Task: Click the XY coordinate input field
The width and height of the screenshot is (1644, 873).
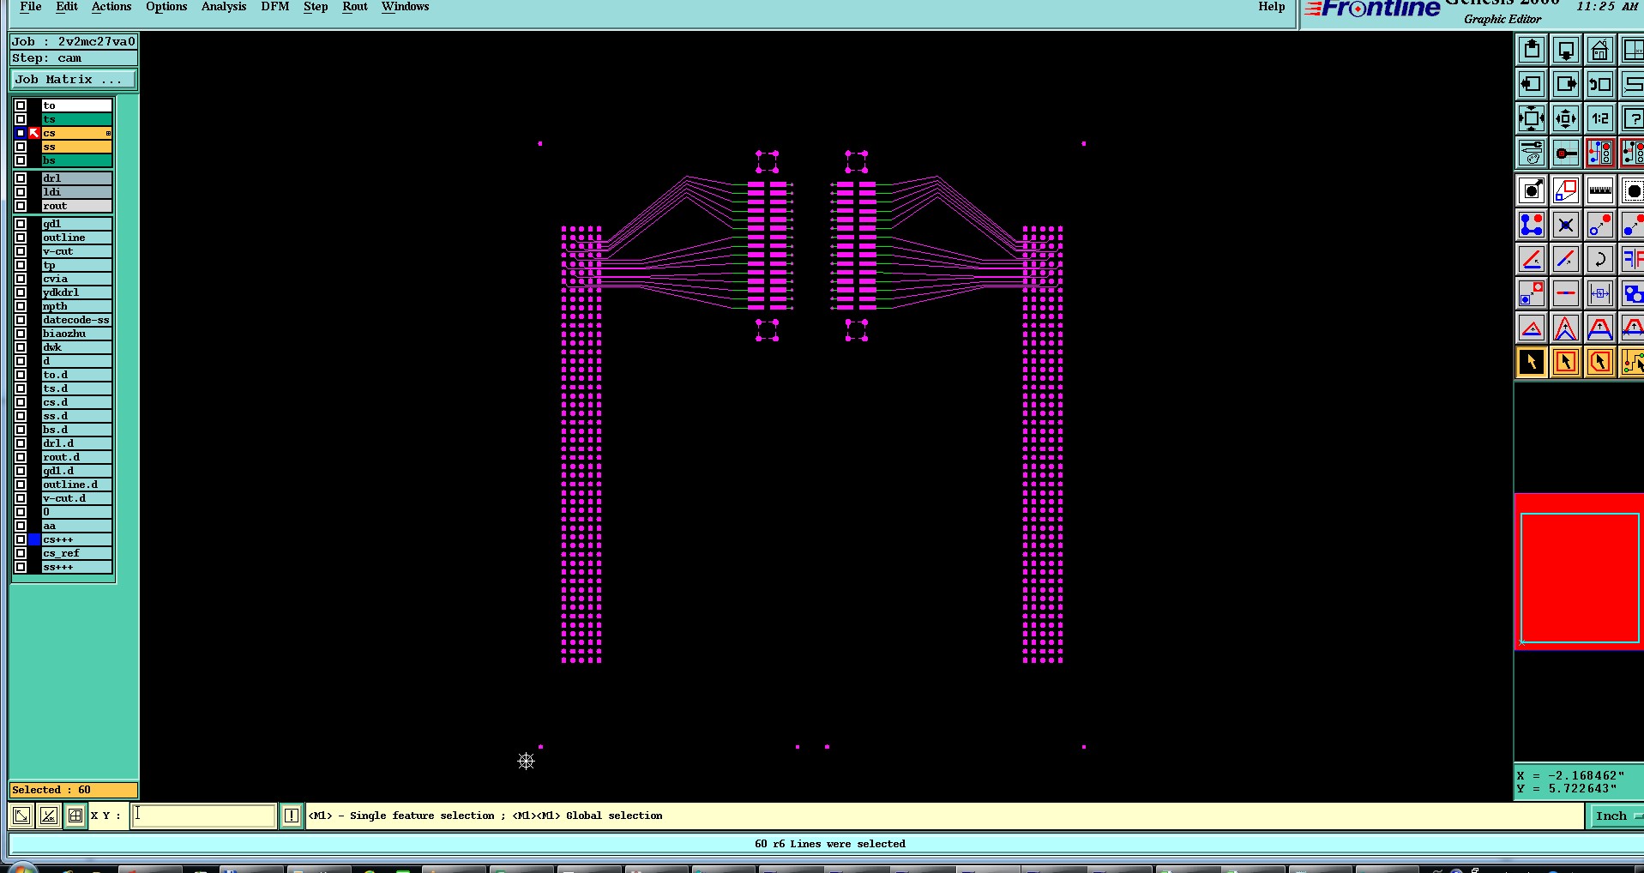Action: point(204,816)
